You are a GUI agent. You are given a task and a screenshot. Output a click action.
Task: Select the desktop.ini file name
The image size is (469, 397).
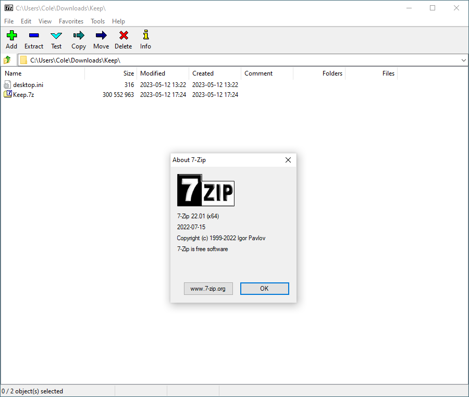[28, 85]
